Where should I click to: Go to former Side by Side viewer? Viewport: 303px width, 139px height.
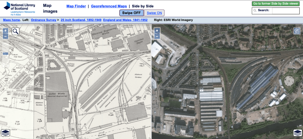(275, 4)
